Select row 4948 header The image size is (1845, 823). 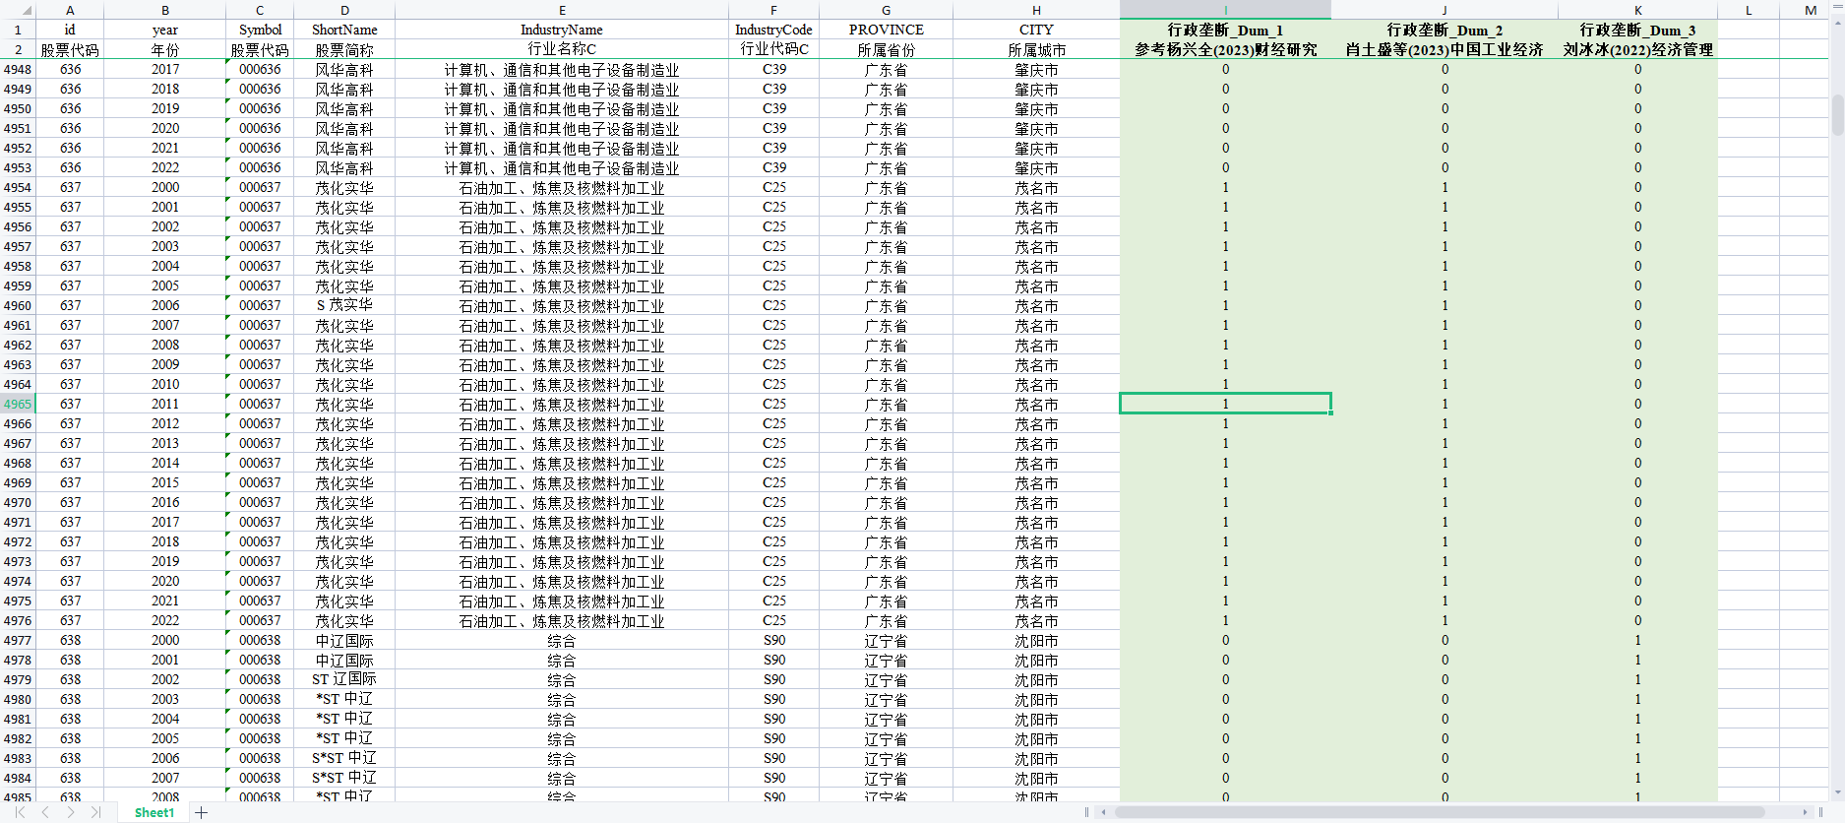click(18, 69)
